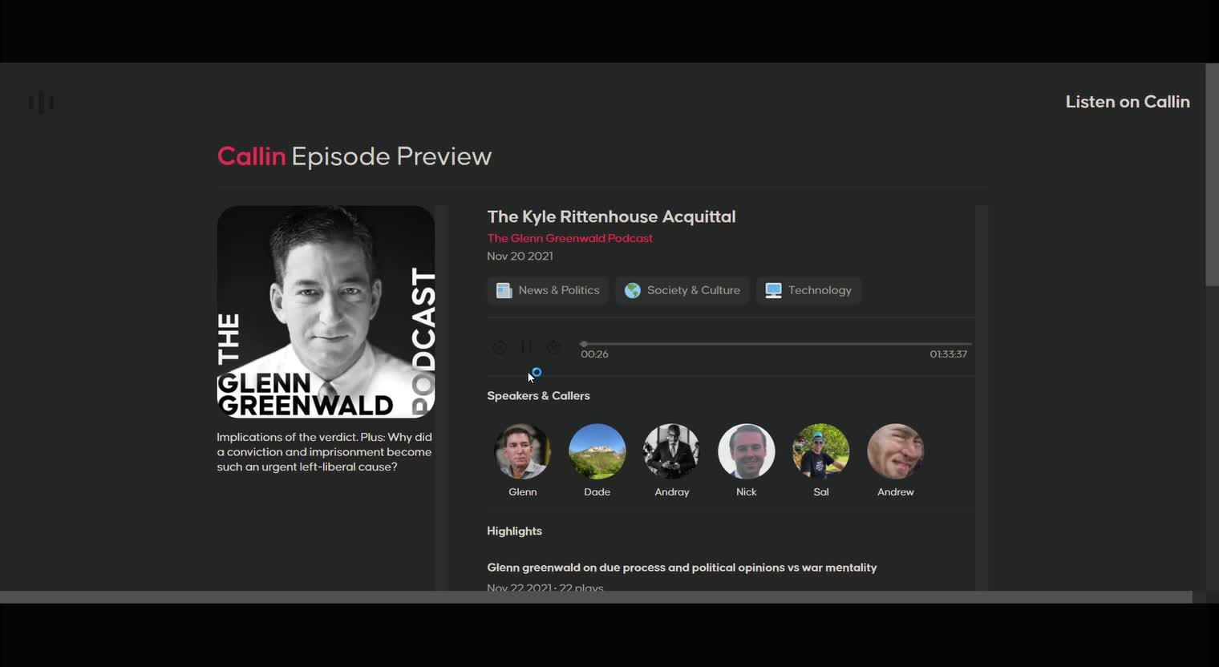Open Glenn's speaker avatar
Image resolution: width=1219 pixels, height=667 pixels.
click(x=522, y=451)
